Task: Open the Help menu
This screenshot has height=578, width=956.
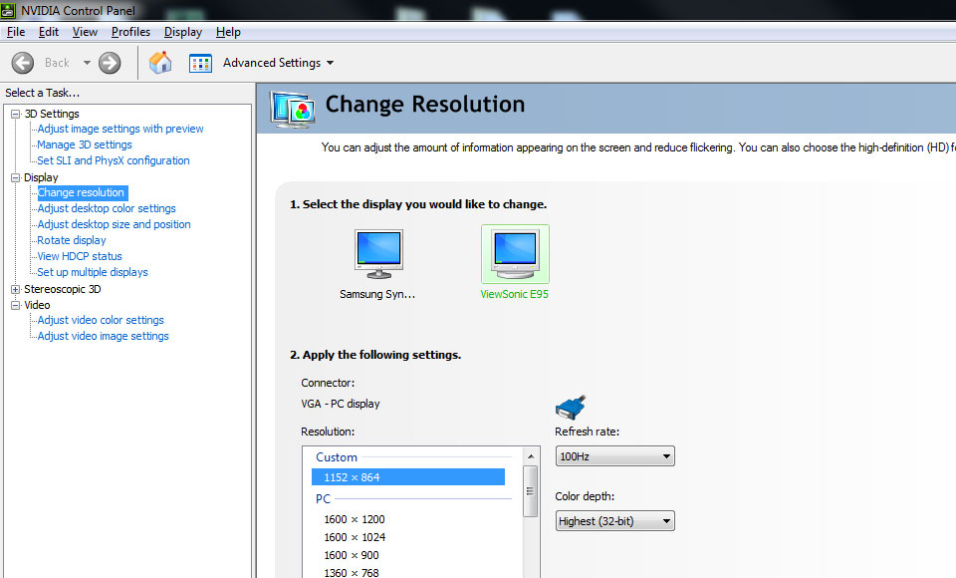Action: pyautogui.click(x=228, y=32)
